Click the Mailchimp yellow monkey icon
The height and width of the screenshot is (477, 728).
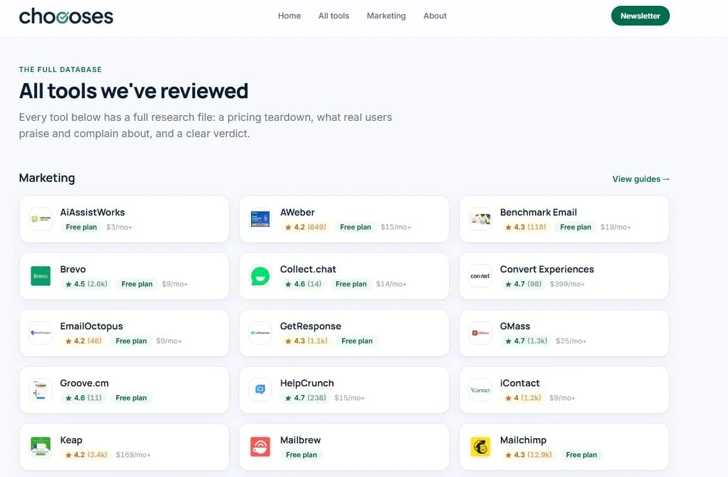point(480,447)
